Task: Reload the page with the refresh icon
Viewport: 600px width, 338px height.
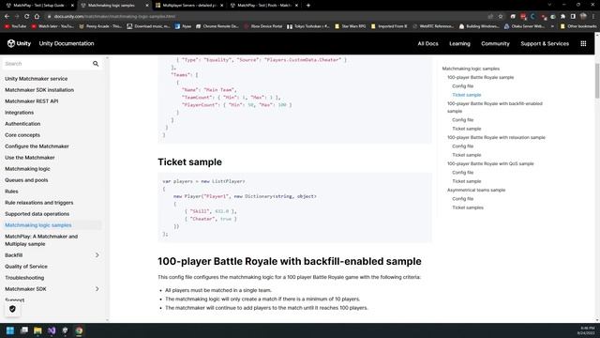Action: point(26,17)
